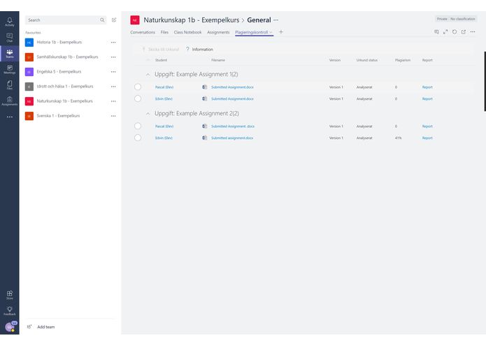Switch to the Files tab

pyautogui.click(x=164, y=32)
